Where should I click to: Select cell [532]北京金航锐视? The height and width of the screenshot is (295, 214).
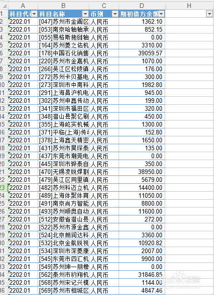coord(63,243)
